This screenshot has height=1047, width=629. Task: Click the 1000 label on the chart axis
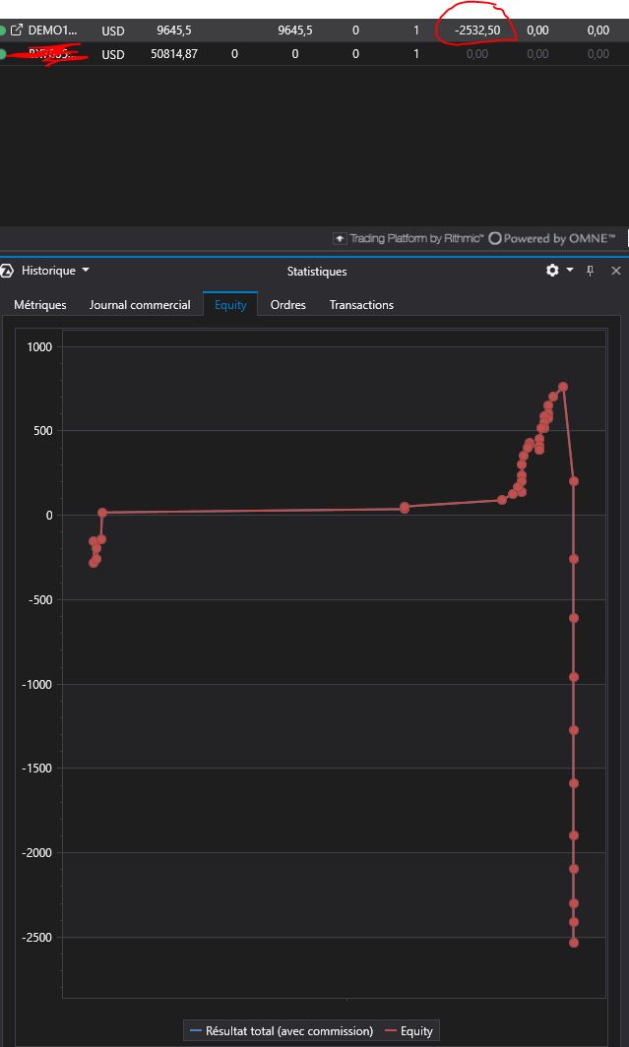click(40, 346)
